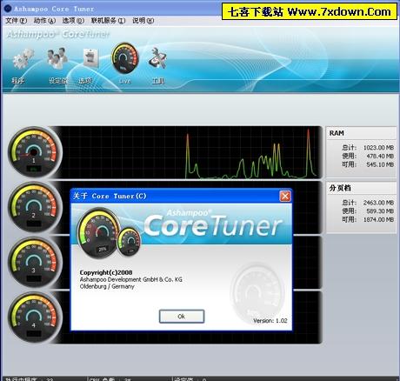The width and height of the screenshot is (400, 381).
Task: Click Ashampoo Development GmbH & Co. KG text
Action: tap(131, 279)
